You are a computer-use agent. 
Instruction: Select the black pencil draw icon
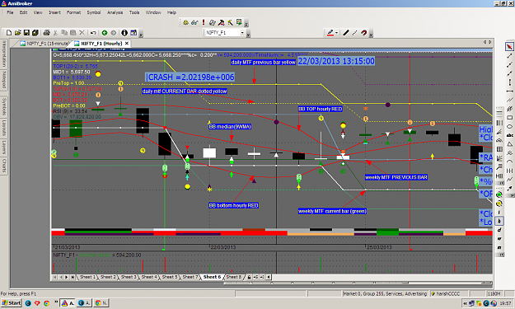(345, 32)
